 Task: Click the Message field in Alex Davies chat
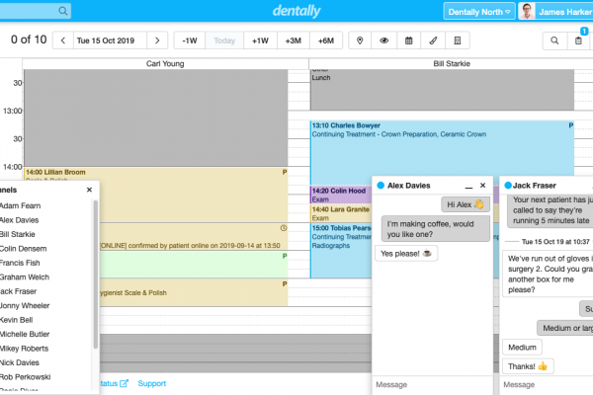click(432, 384)
